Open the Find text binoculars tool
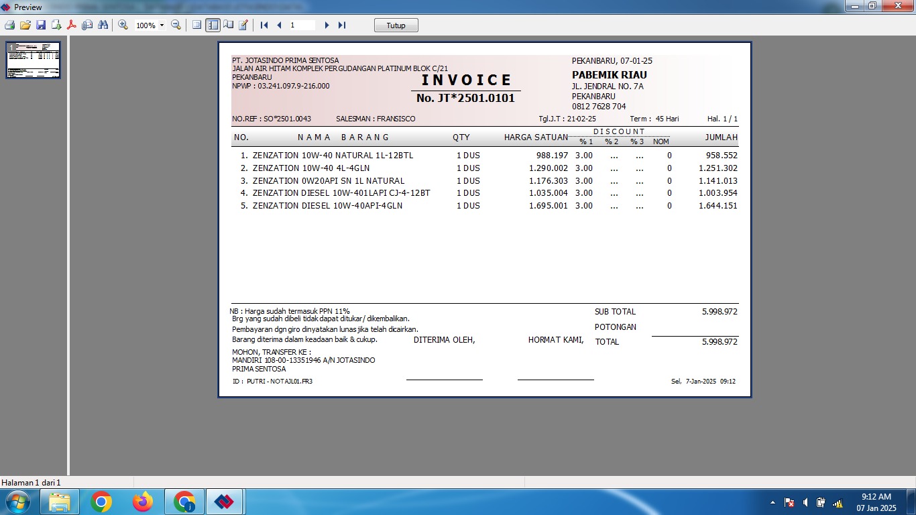Image resolution: width=916 pixels, height=515 pixels. click(x=103, y=25)
